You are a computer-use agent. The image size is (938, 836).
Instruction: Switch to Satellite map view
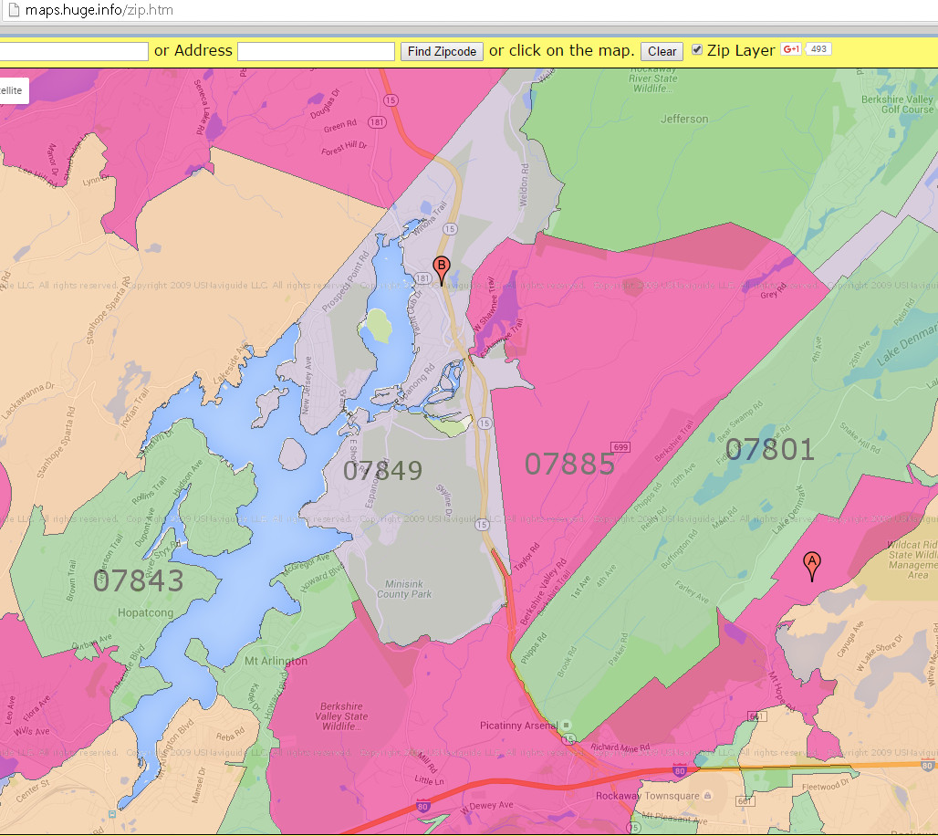tap(12, 90)
